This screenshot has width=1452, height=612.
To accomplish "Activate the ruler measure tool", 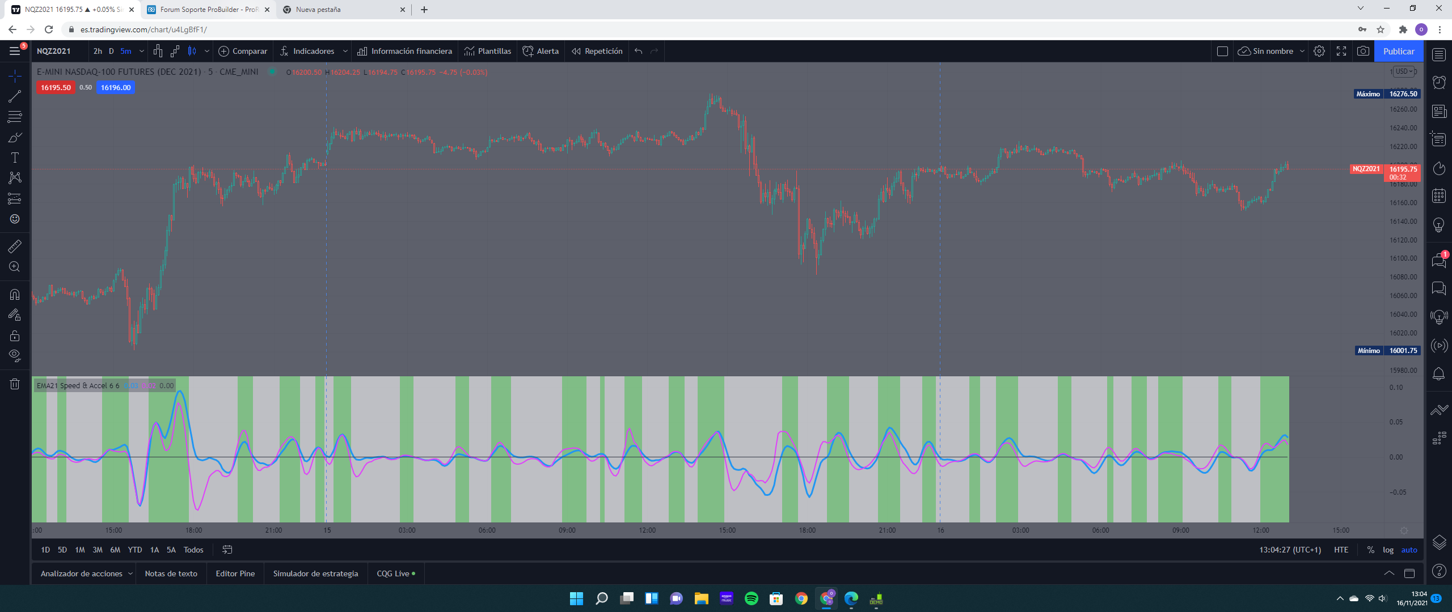I will point(15,246).
